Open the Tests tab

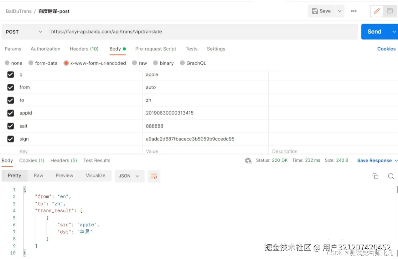tap(191, 49)
